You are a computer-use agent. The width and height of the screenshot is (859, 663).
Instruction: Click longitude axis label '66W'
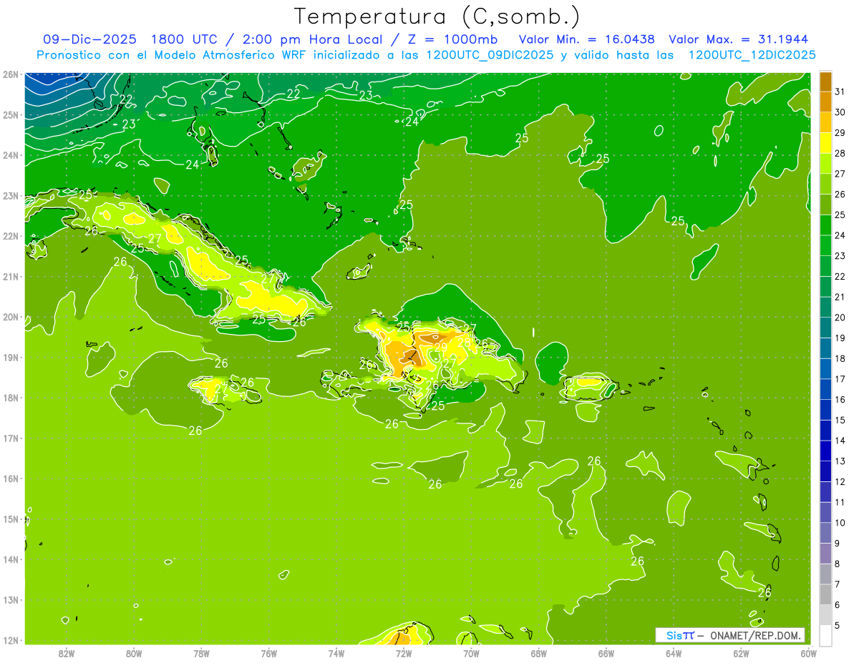click(x=606, y=653)
